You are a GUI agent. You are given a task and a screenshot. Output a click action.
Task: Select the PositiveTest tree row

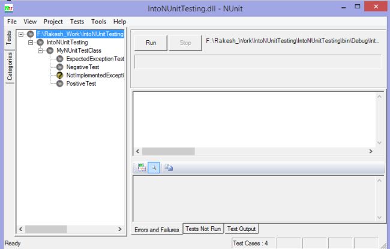[x=81, y=83]
